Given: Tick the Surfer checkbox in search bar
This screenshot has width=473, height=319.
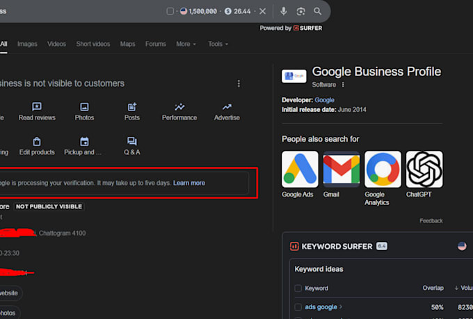Looking at the screenshot, I should point(170,11).
